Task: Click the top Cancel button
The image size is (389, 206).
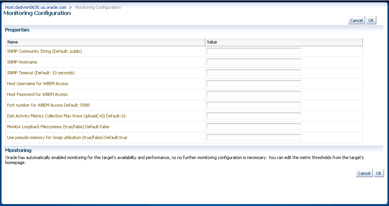Action: tap(356, 20)
